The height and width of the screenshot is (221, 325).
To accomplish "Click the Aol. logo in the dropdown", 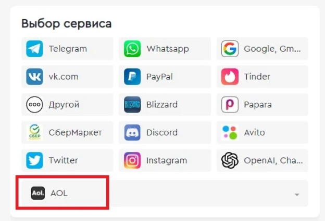I will tap(37, 193).
